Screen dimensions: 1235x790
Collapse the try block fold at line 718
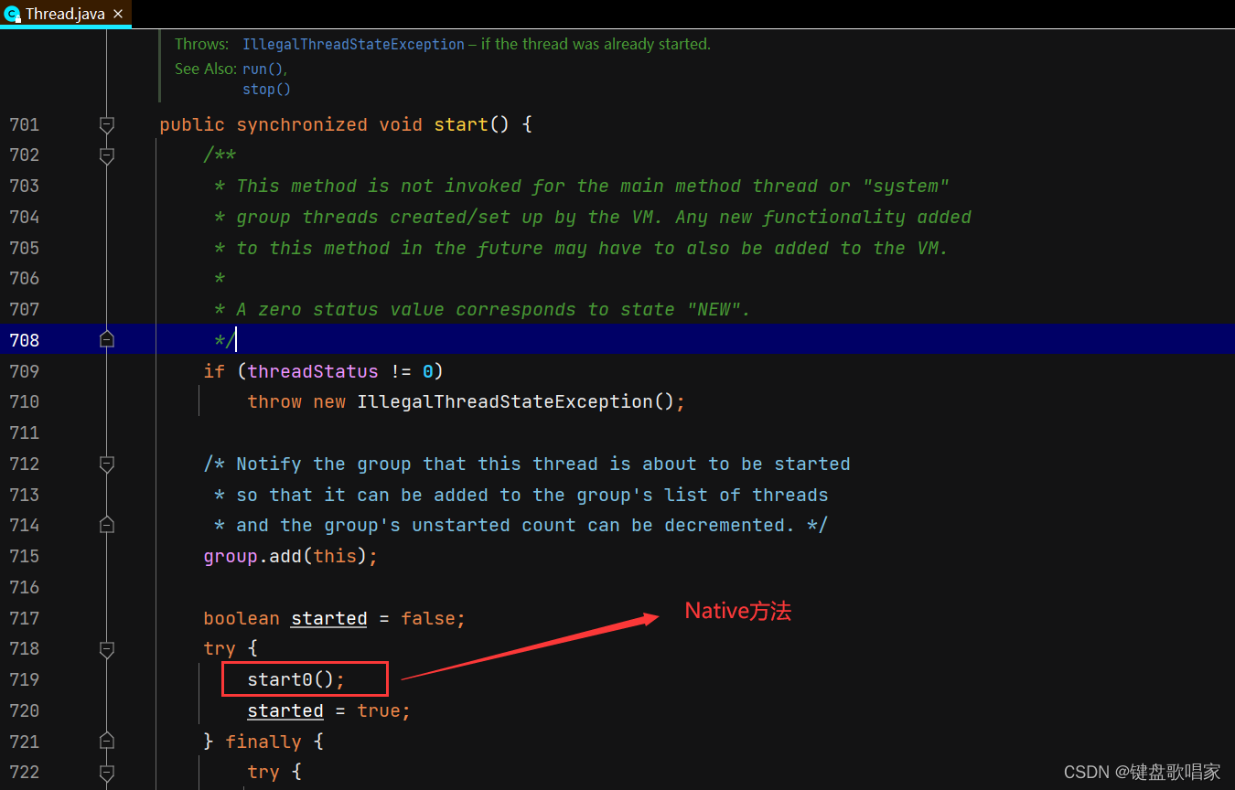pos(107,648)
